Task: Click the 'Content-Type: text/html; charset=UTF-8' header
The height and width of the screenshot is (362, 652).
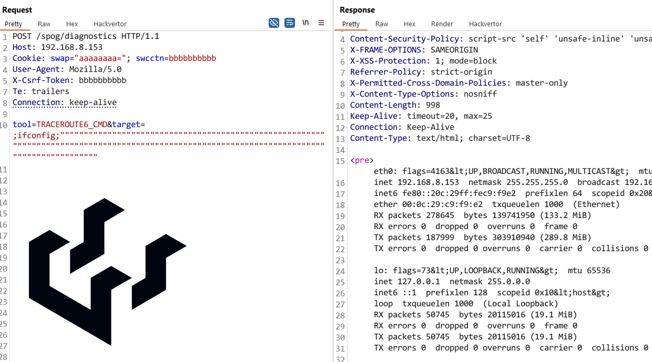Action: pos(440,138)
